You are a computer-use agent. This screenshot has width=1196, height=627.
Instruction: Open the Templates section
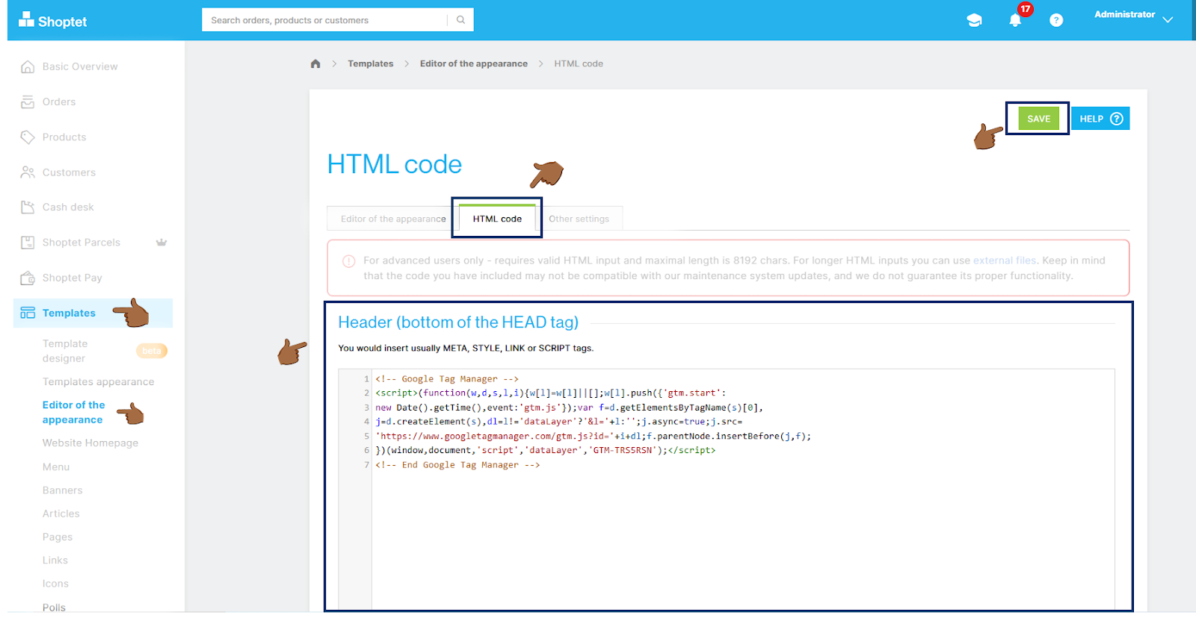69,313
